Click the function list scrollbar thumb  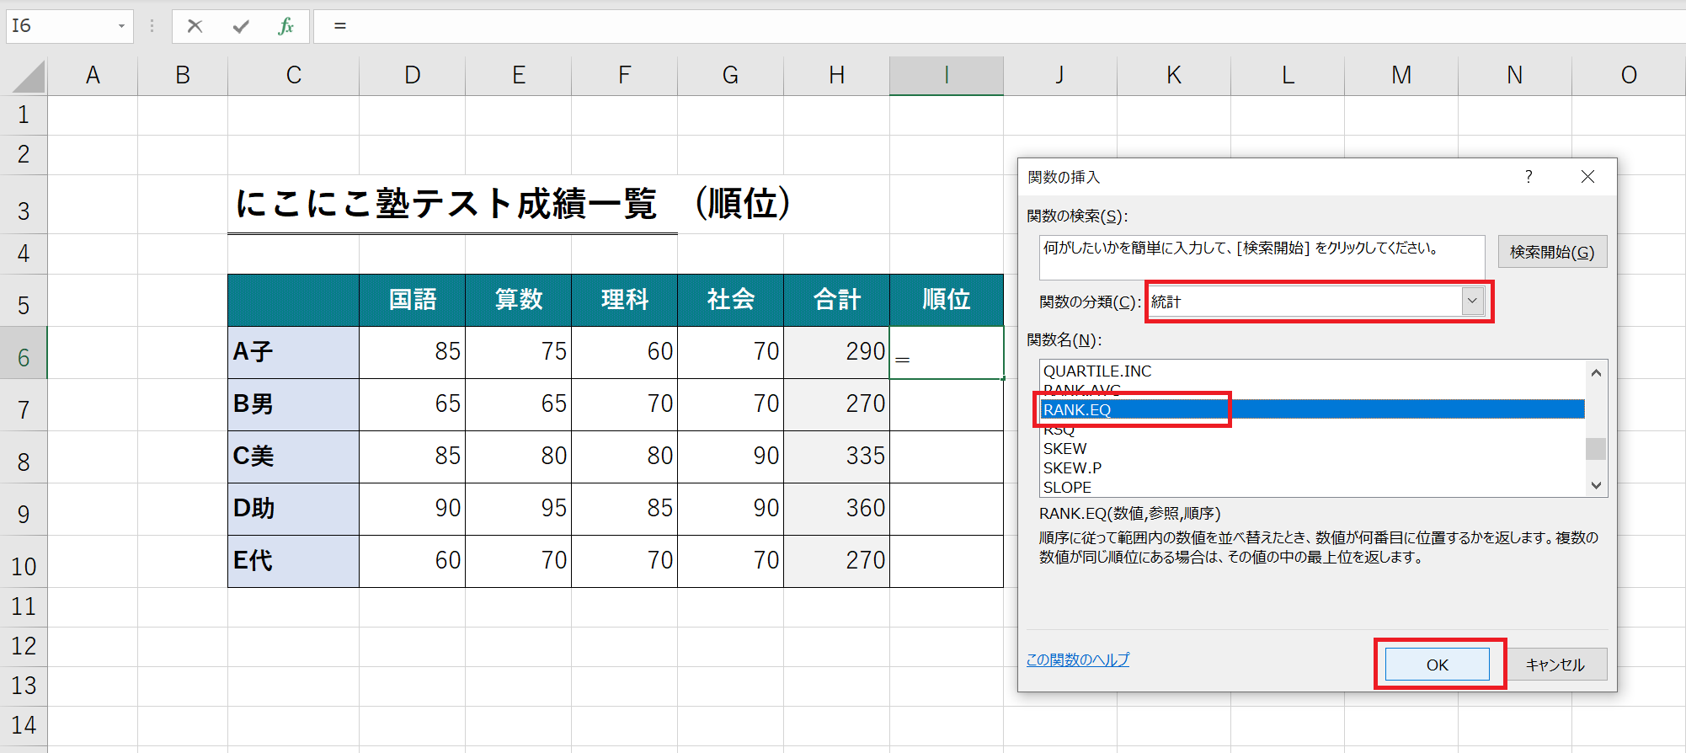tap(1596, 449)
